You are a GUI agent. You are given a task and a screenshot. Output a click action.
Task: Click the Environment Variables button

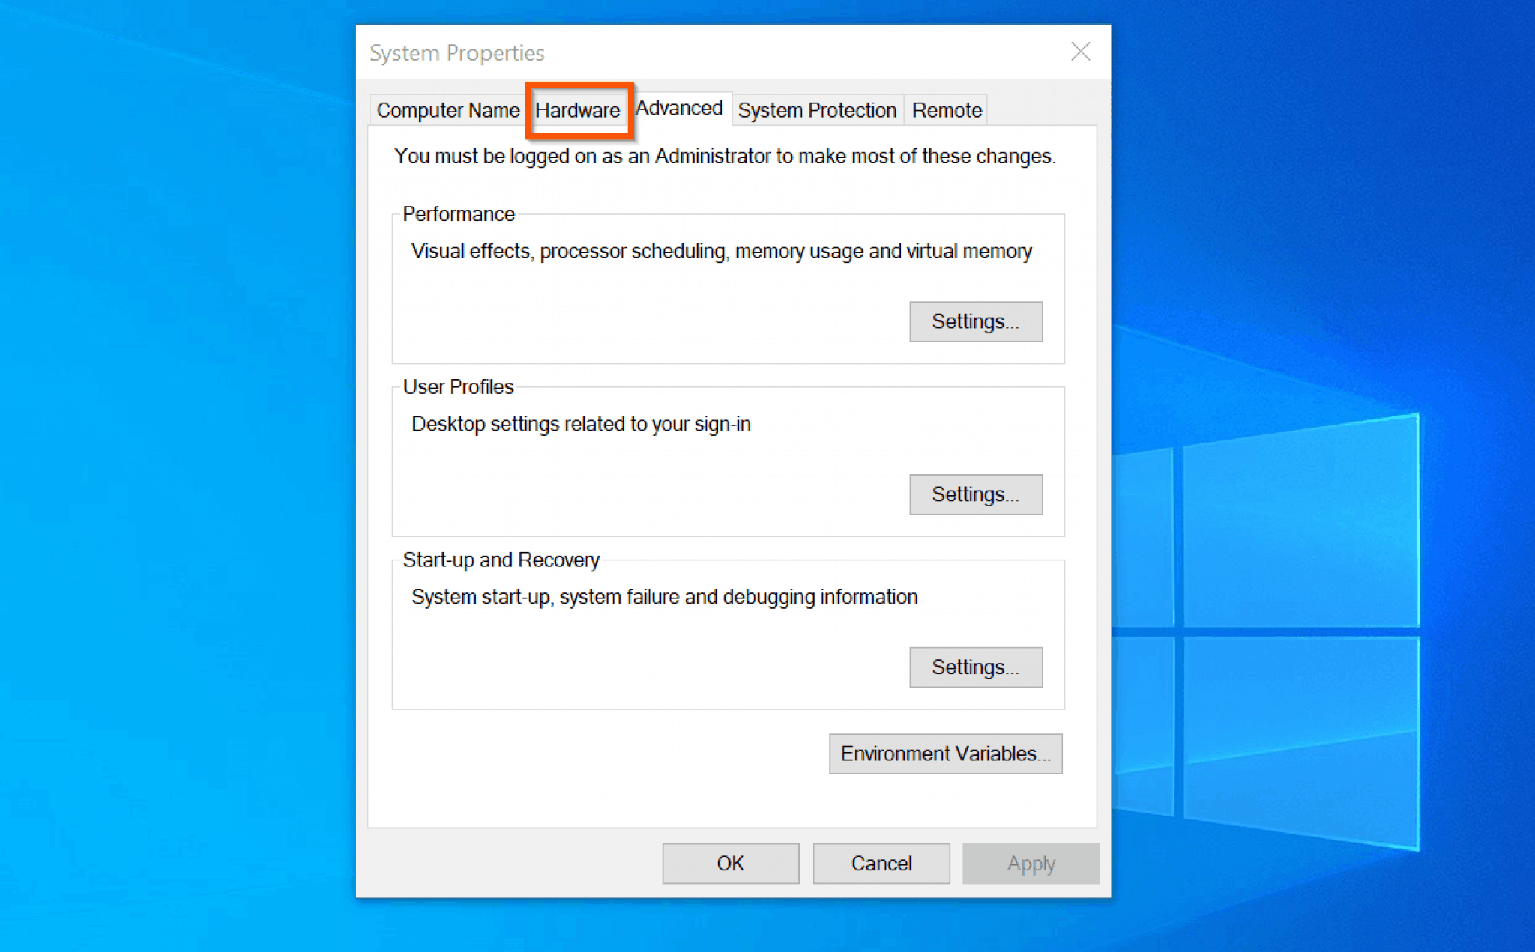pyautogui.click(x=946, y=754)
